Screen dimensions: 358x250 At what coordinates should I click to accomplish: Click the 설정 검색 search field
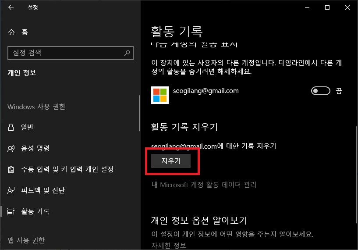pyautogui.click(x=70, y=53)
